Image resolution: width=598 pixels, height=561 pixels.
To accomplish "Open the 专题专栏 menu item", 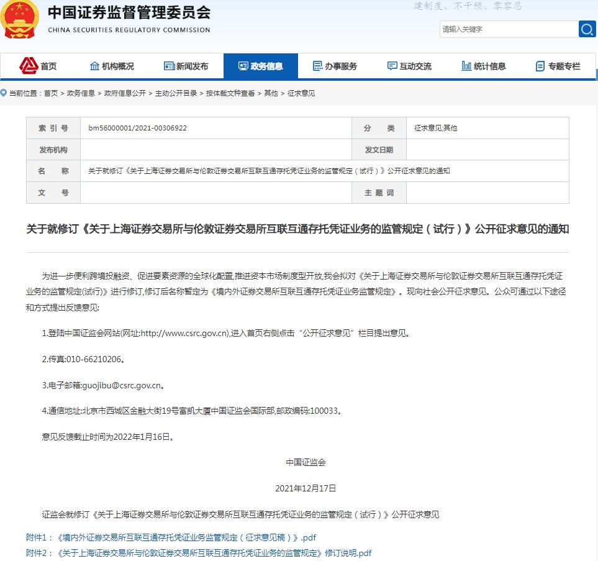I will (x=564, y=66).
